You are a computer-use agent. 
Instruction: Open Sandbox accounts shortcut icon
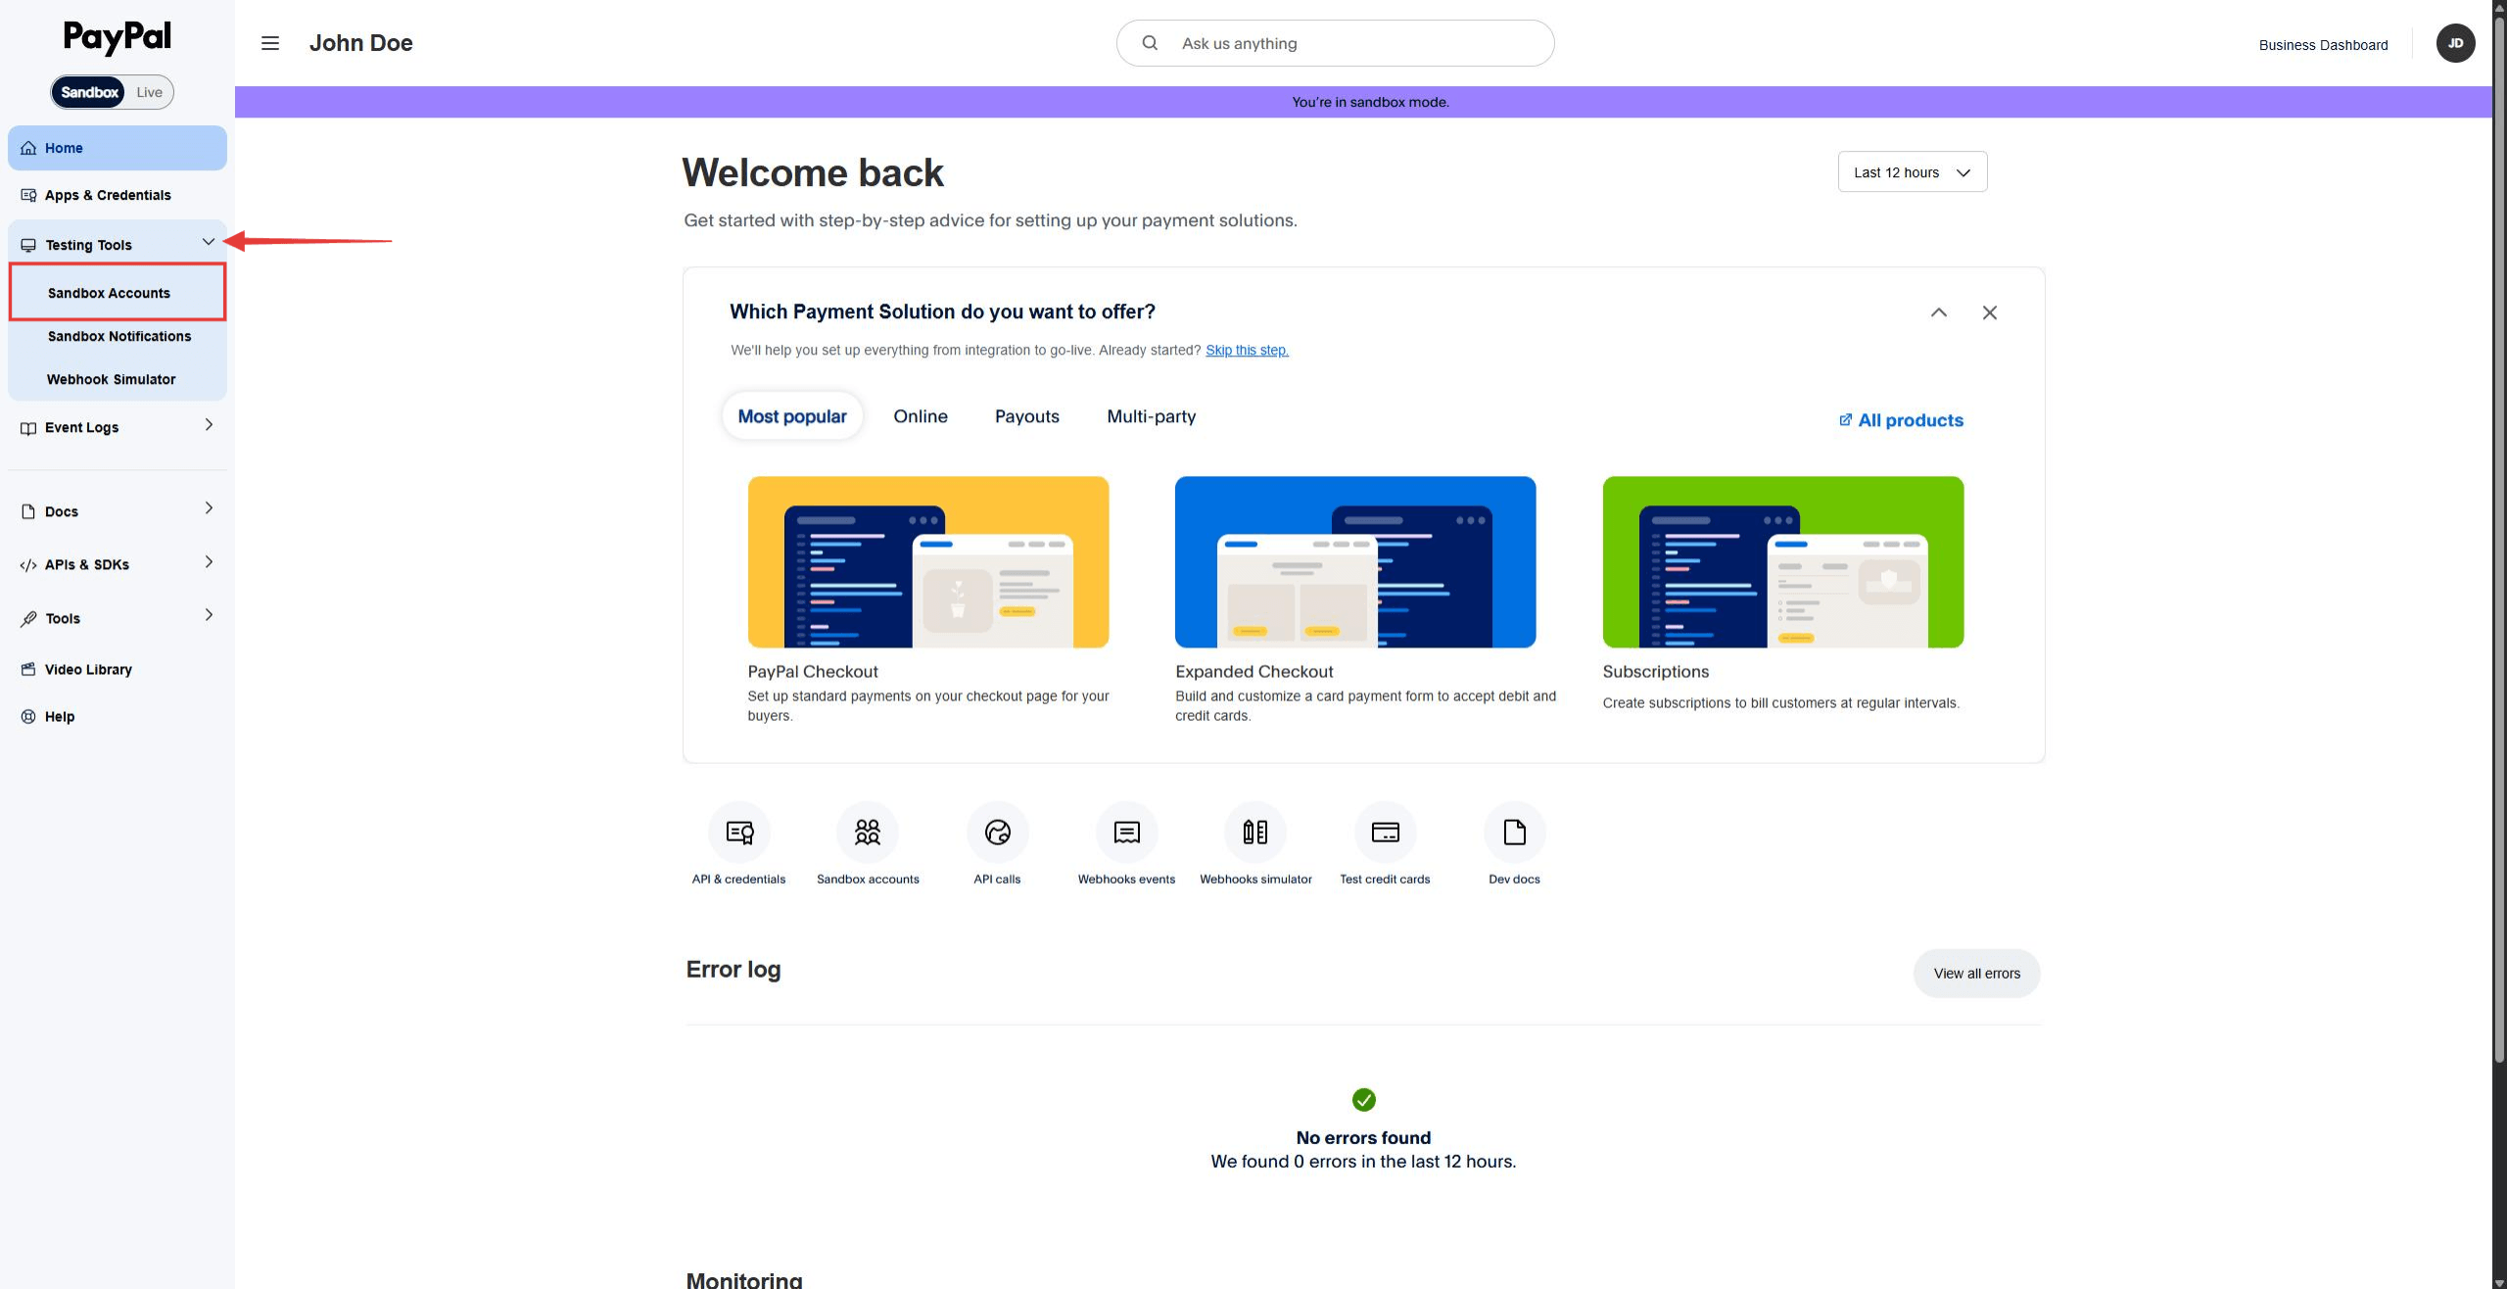click(x=867, y=831)
